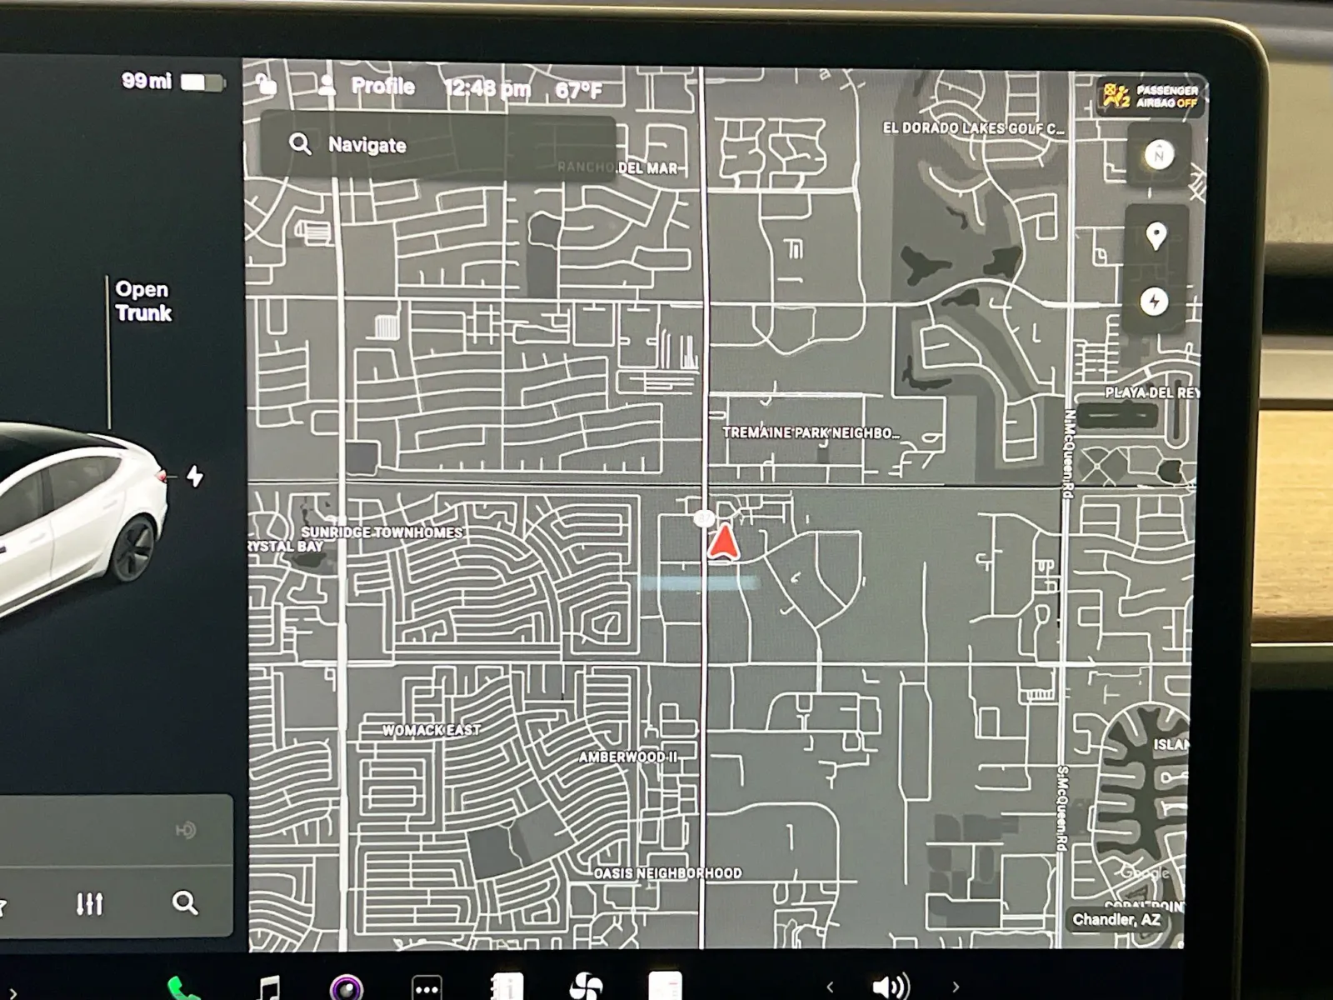The width and height of the screenshot is (1333, 1000).
Task: Open the Profile menu at the top
Action: pos(383,86)
